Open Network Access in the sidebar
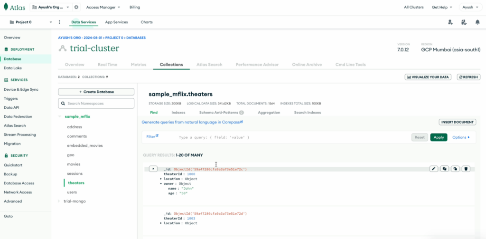Screen dimensions: 486x239 pyautogui.click(x=18, y=192)
